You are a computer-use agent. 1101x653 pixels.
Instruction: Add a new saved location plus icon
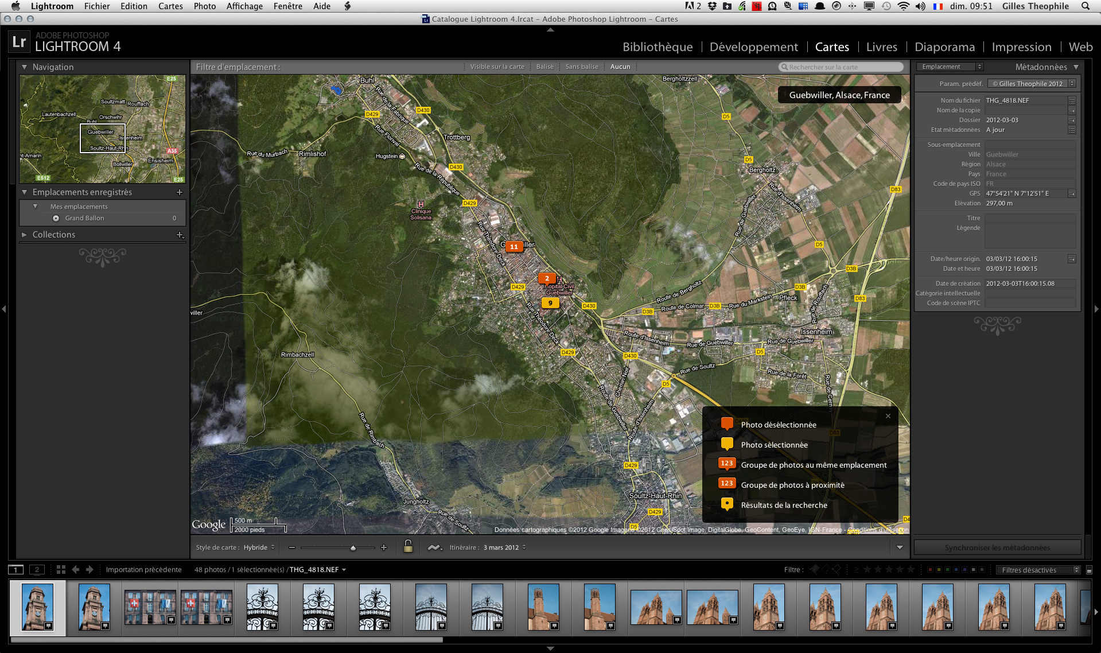click(x=180, y=192)
